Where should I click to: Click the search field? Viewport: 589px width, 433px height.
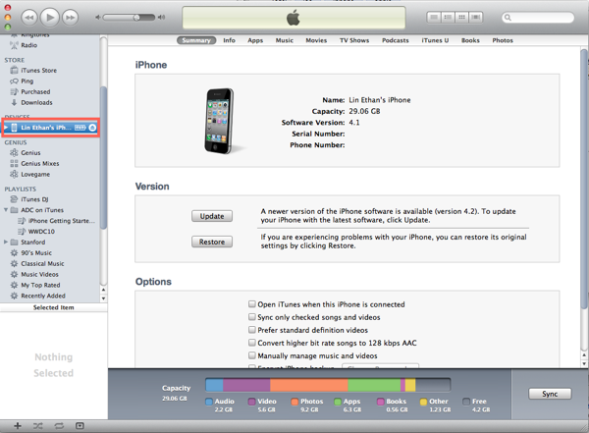point(538,18)
